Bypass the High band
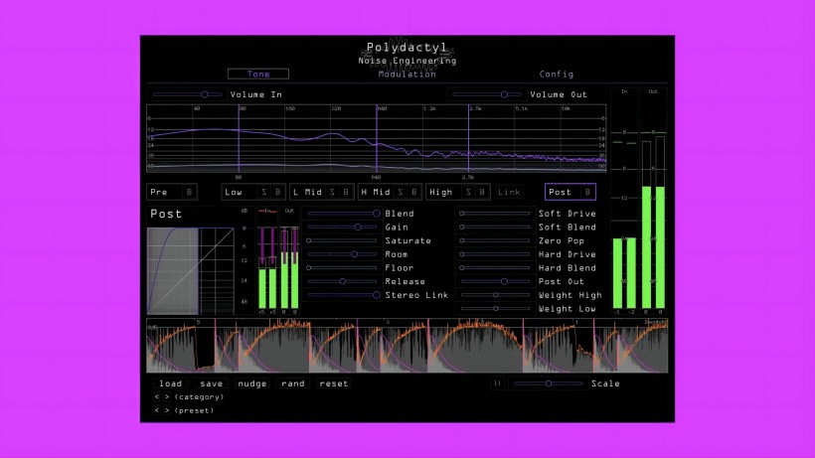Viewport: 815px width, 458px height. (481, 192)
